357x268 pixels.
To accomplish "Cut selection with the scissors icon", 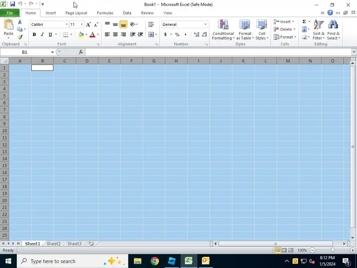I will click(20, 22).
